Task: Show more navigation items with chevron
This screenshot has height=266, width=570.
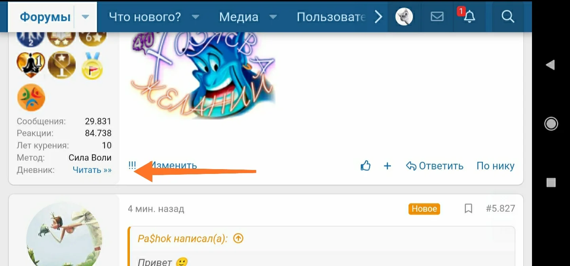Action: click(378, 17)
